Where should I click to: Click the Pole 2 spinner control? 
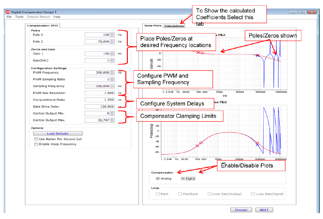[112, 42]
